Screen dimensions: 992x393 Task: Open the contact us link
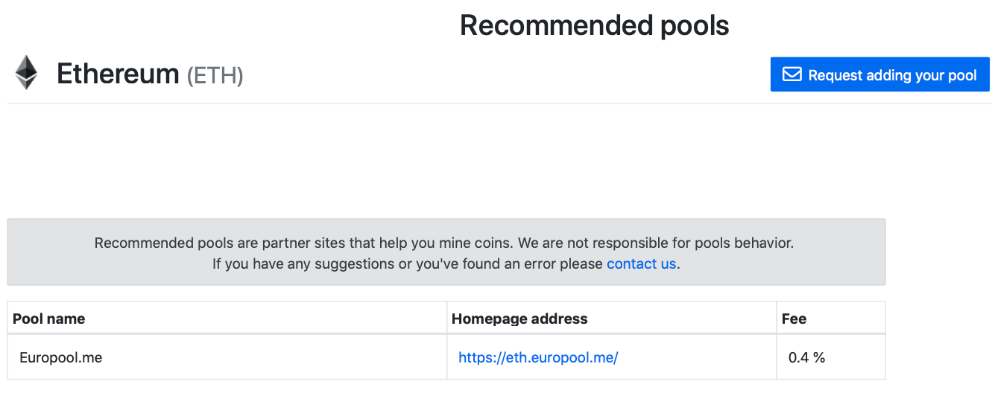click(x=641, y=263)
